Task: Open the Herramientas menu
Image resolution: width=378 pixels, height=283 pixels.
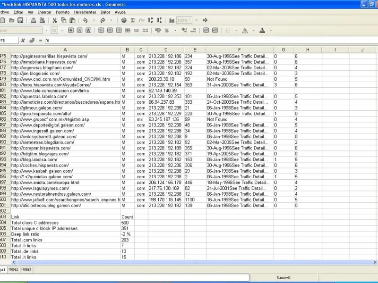Action: [85, 12]
